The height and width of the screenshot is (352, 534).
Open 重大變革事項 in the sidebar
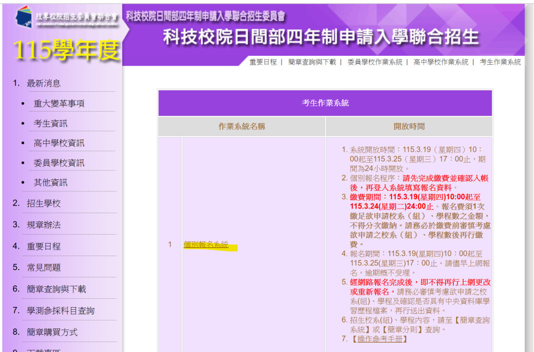pos(59,104)
